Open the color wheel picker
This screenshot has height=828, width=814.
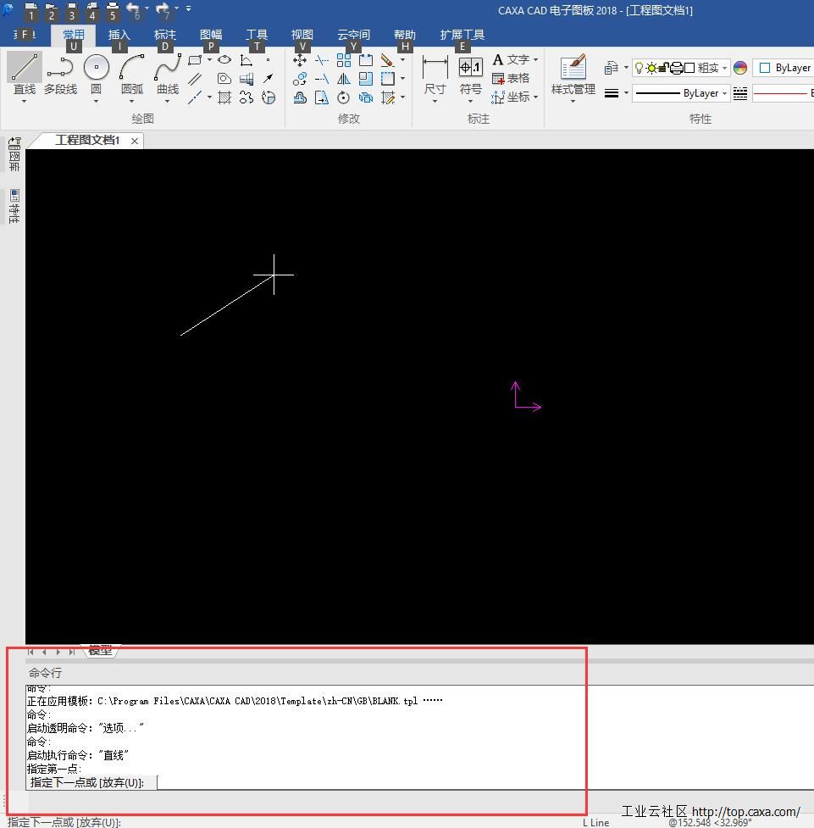[740, 68]
